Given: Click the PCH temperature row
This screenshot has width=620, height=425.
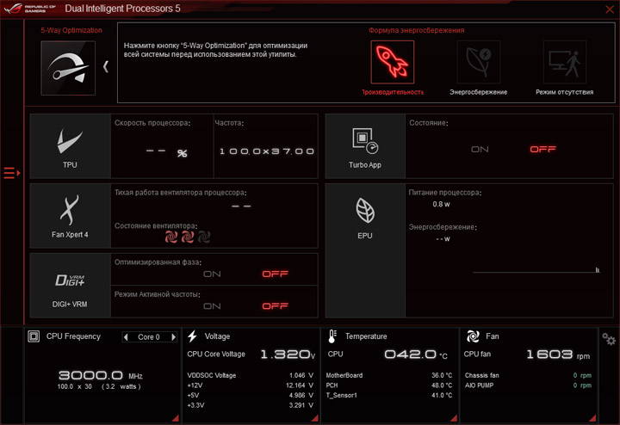Looking at the screenshot, I should 389,385.
